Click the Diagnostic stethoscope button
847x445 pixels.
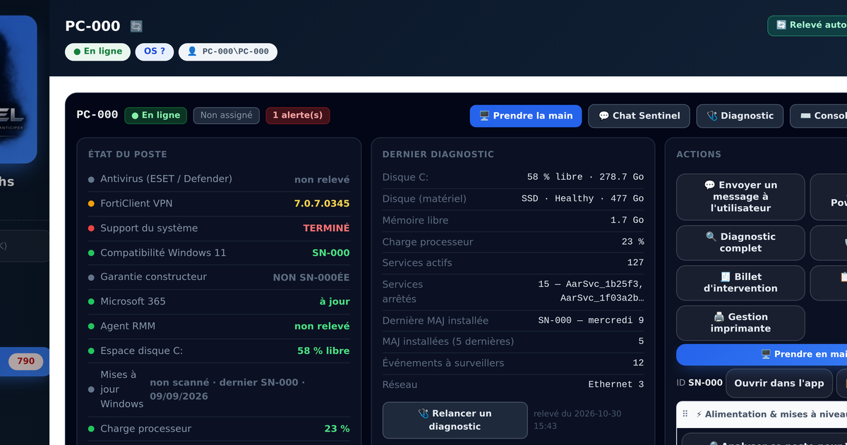click(740, 116)
